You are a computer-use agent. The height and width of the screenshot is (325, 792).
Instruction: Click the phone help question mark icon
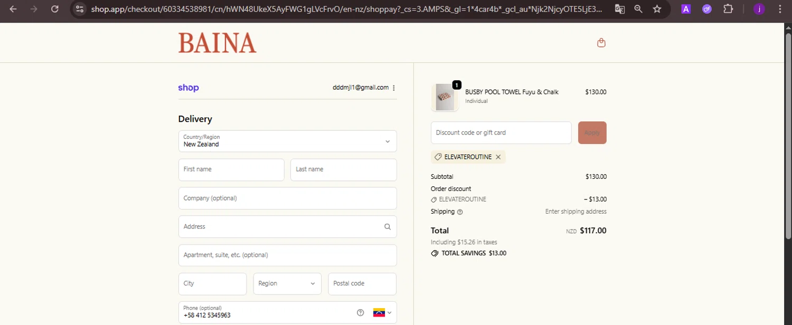point(361,312)
